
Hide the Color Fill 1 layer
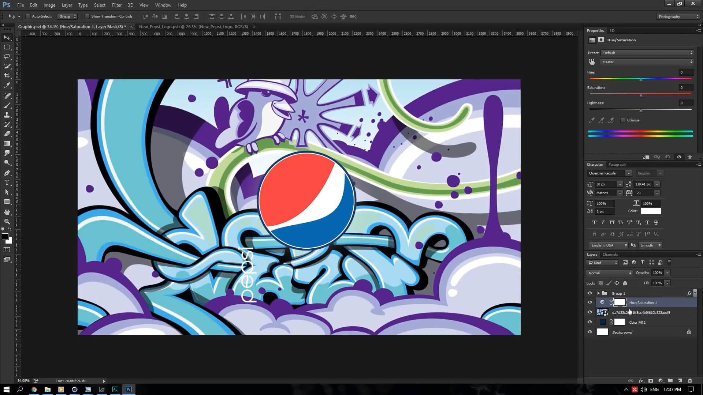pyautogui.click(x=589, y=322)
